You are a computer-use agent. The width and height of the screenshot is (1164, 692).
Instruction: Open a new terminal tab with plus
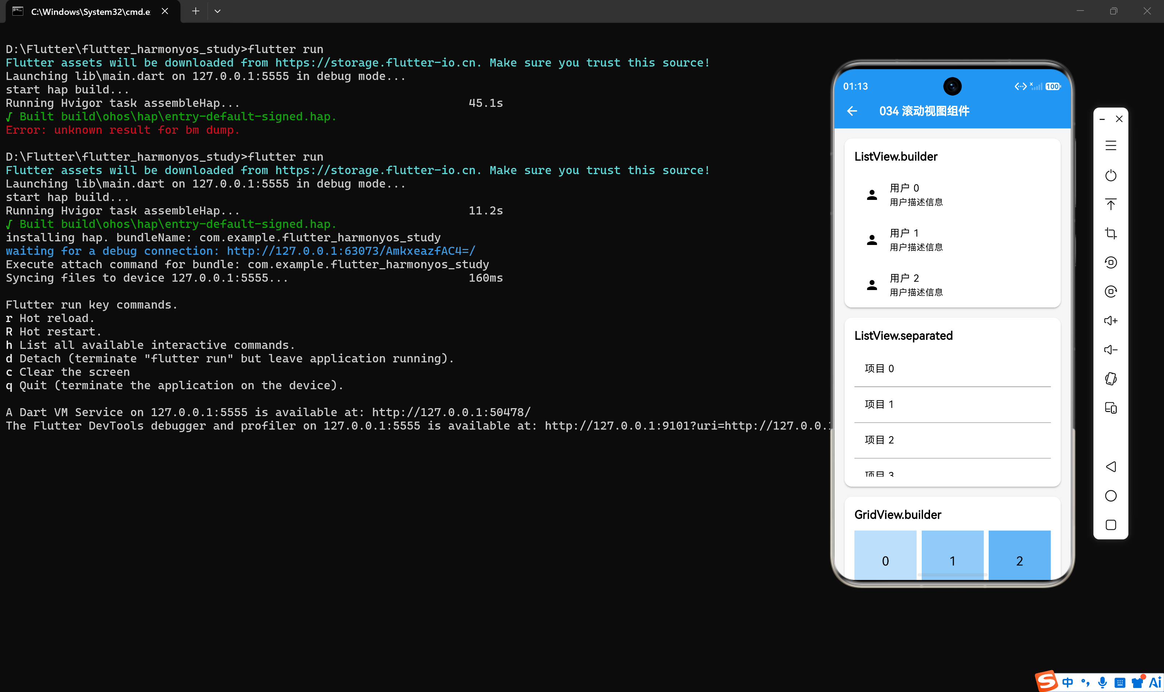tap(196, 11)
